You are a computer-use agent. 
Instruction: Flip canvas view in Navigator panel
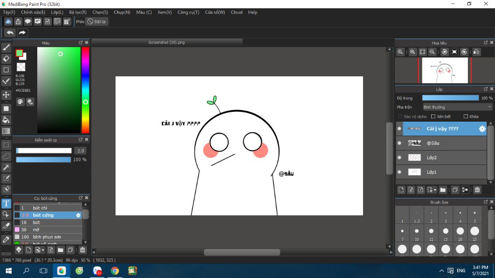[x=476, y=52]
